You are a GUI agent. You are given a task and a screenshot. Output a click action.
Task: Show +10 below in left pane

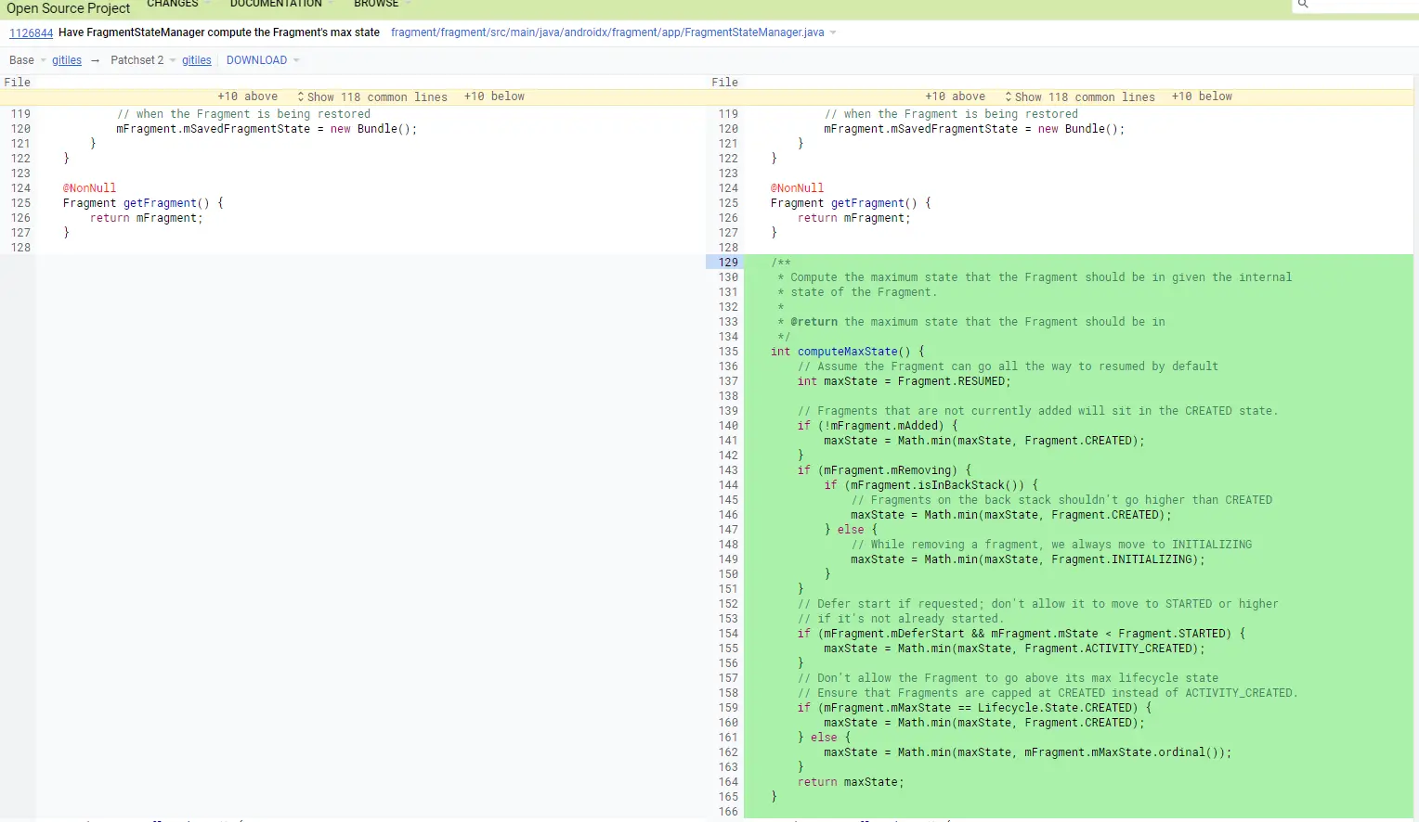coord(494,96)
